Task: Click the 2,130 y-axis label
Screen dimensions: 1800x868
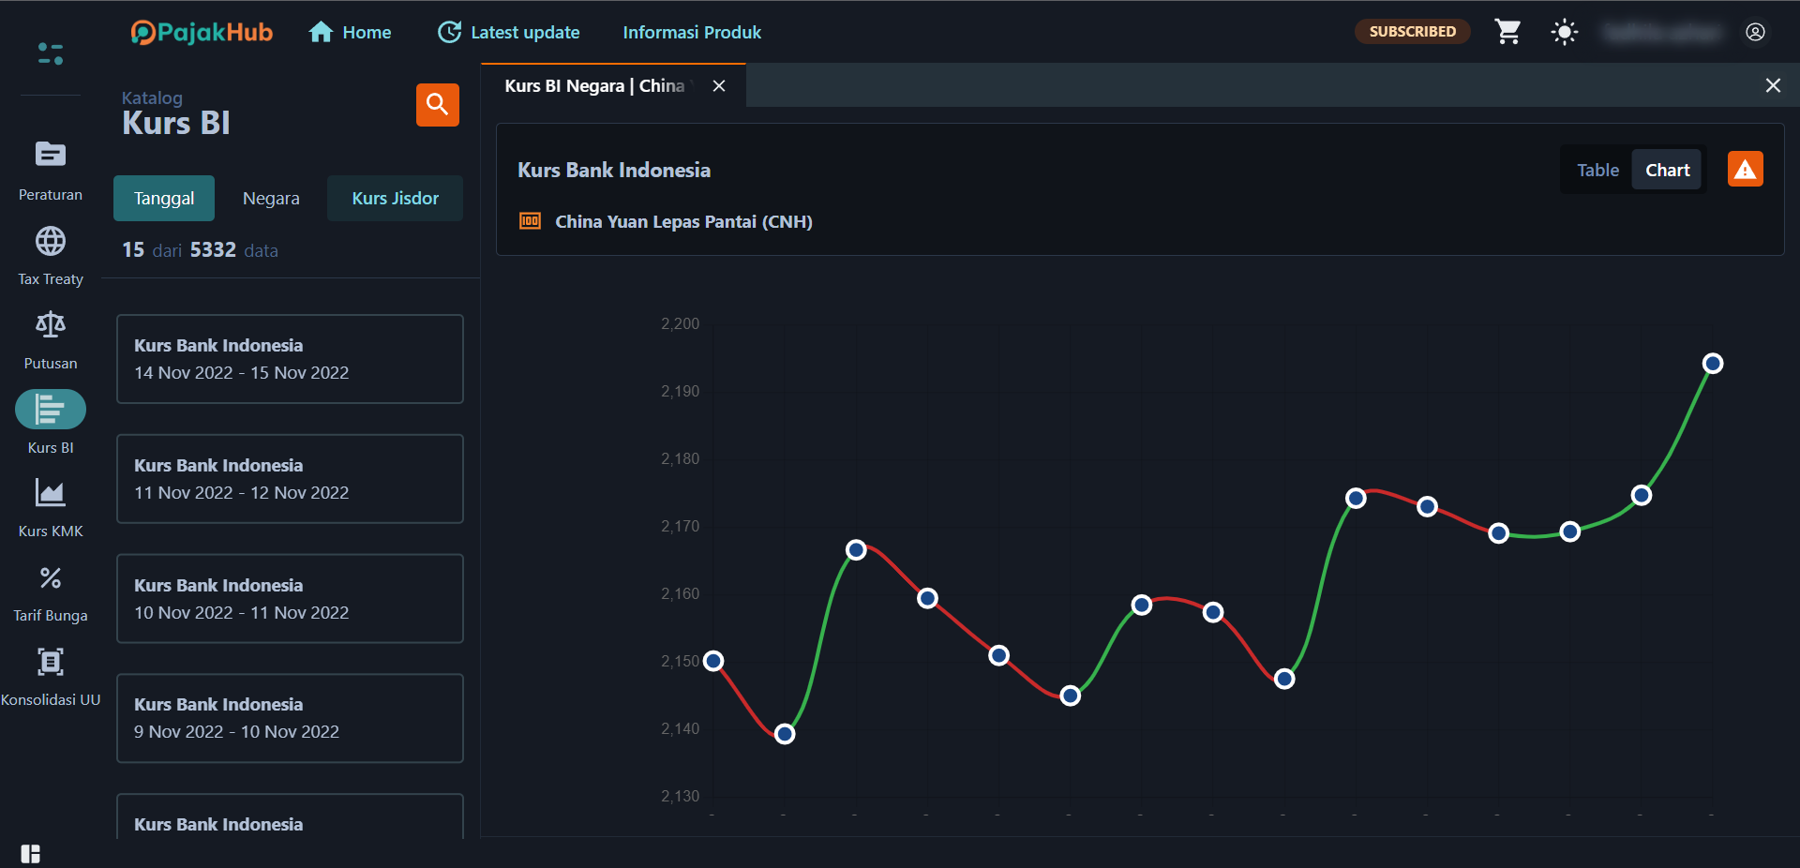Action: [680, 796]
